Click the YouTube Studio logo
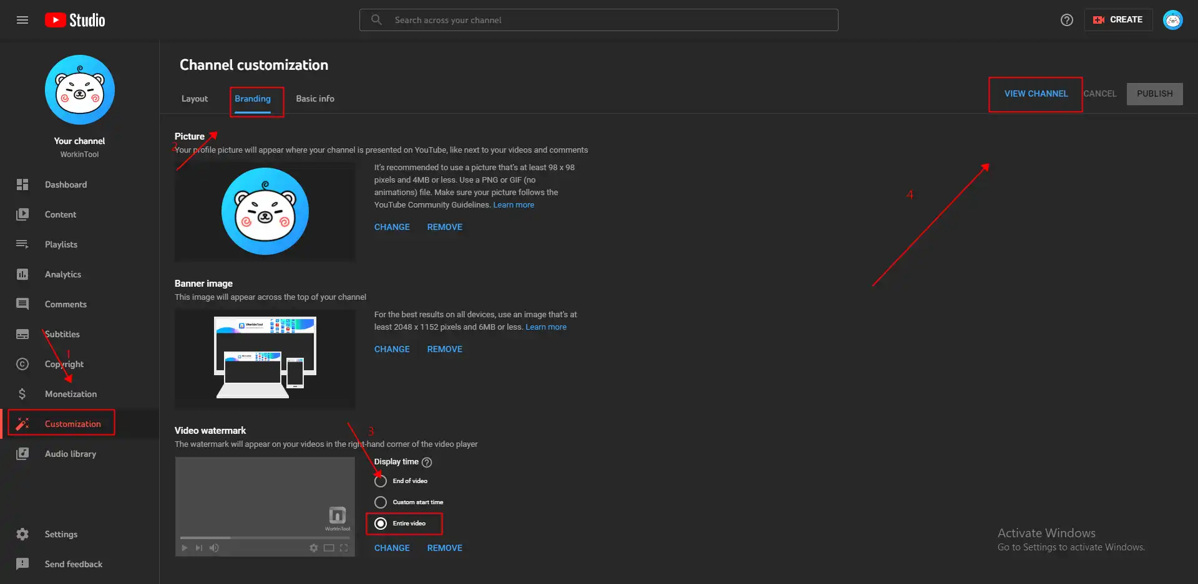The width and height of the screenshot is (1198, 584). 75,20
